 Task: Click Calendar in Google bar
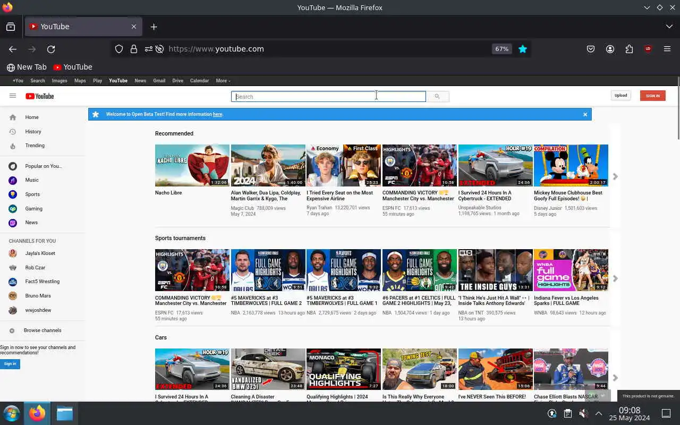click(200, 81)
